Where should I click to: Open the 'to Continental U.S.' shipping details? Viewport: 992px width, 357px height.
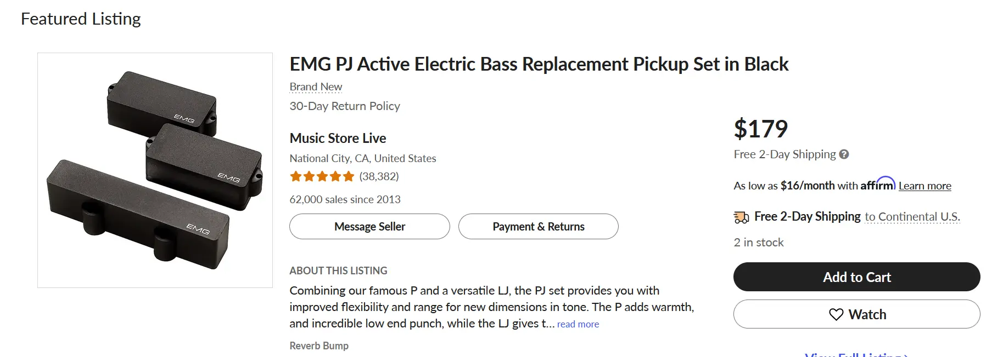pyautogui.click(x=912, y=217)
